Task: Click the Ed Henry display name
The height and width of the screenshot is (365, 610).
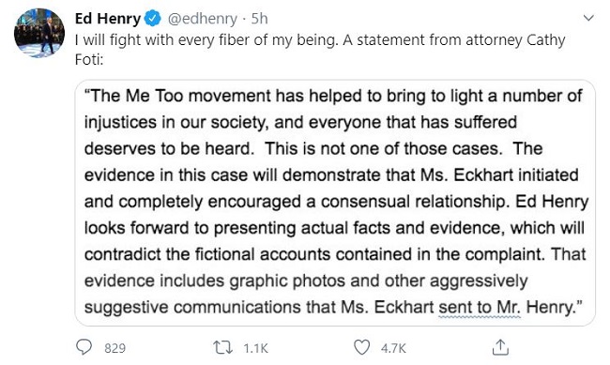Action: 107,18
